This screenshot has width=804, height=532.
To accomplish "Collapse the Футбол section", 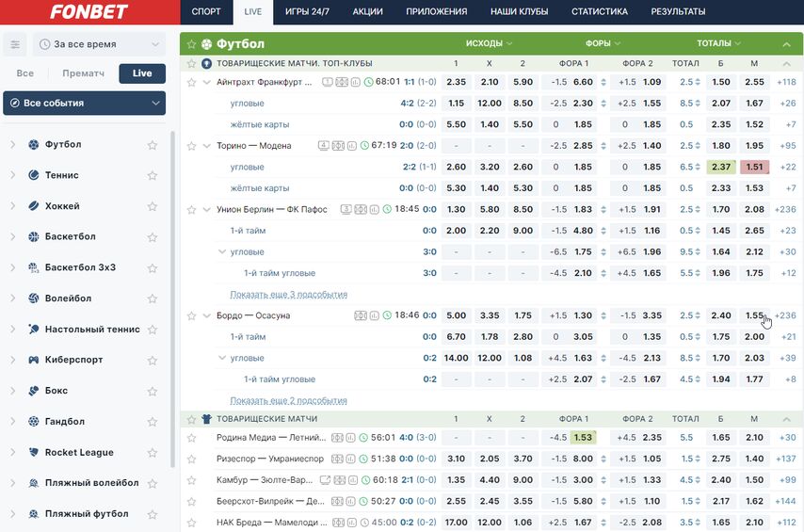I will click(x=786, y=44).
